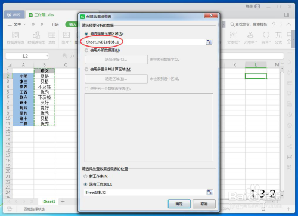
Task: Click the WordArt (艺术字) ribbon icon
Action: [250, 35]
